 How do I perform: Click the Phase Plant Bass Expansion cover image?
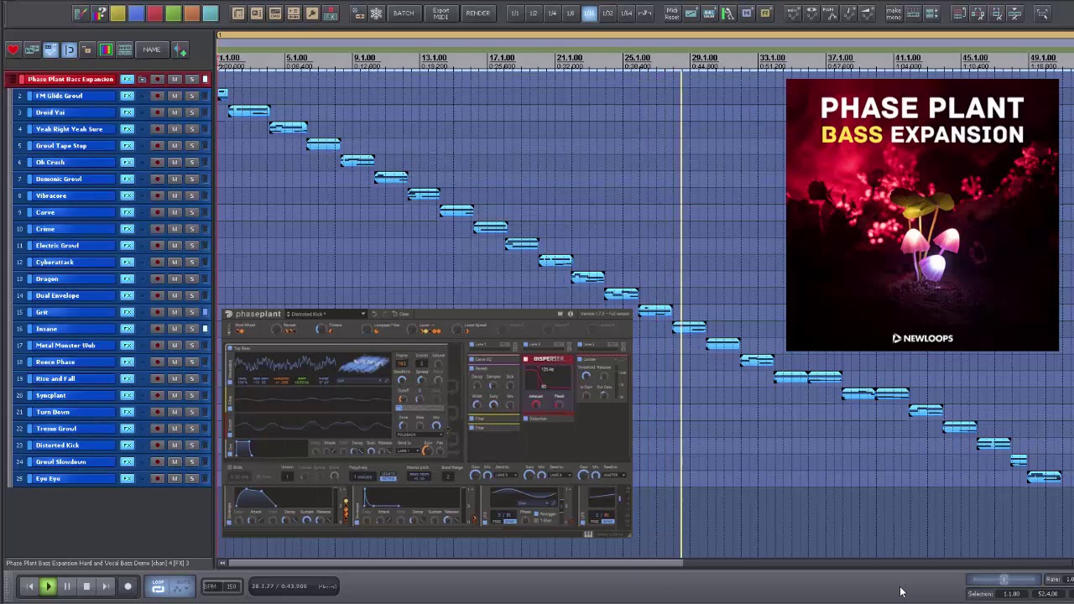922,215
